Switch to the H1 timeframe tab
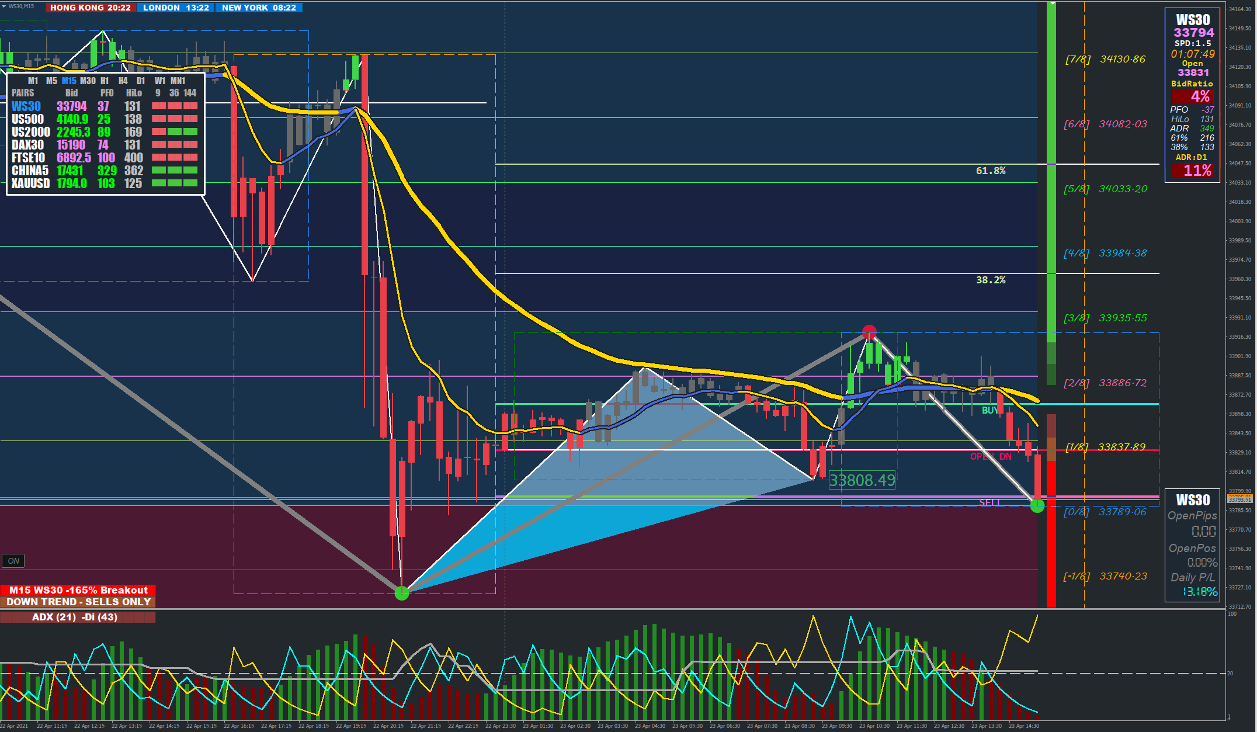The width and height of the screenshot is (1257, 732). [x=105, y=81]
